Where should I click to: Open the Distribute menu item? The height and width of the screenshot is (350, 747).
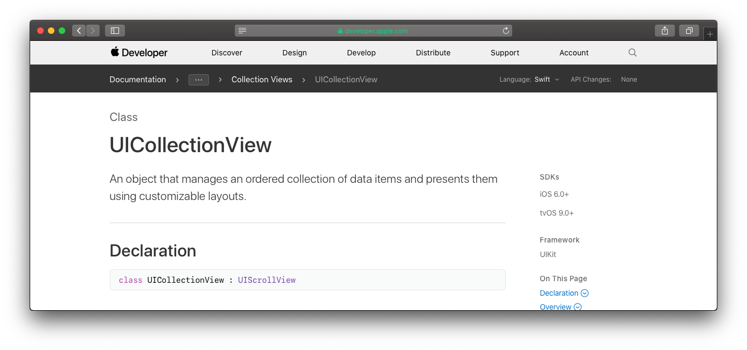pyautogui.click(x=433, y=52)
